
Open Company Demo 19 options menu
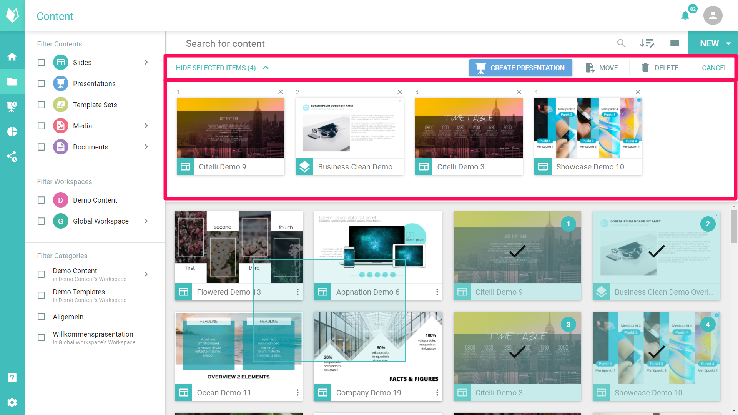point(437,393)
